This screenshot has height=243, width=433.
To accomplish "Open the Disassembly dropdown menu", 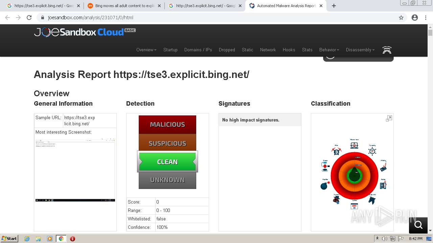I will [360, 50].
